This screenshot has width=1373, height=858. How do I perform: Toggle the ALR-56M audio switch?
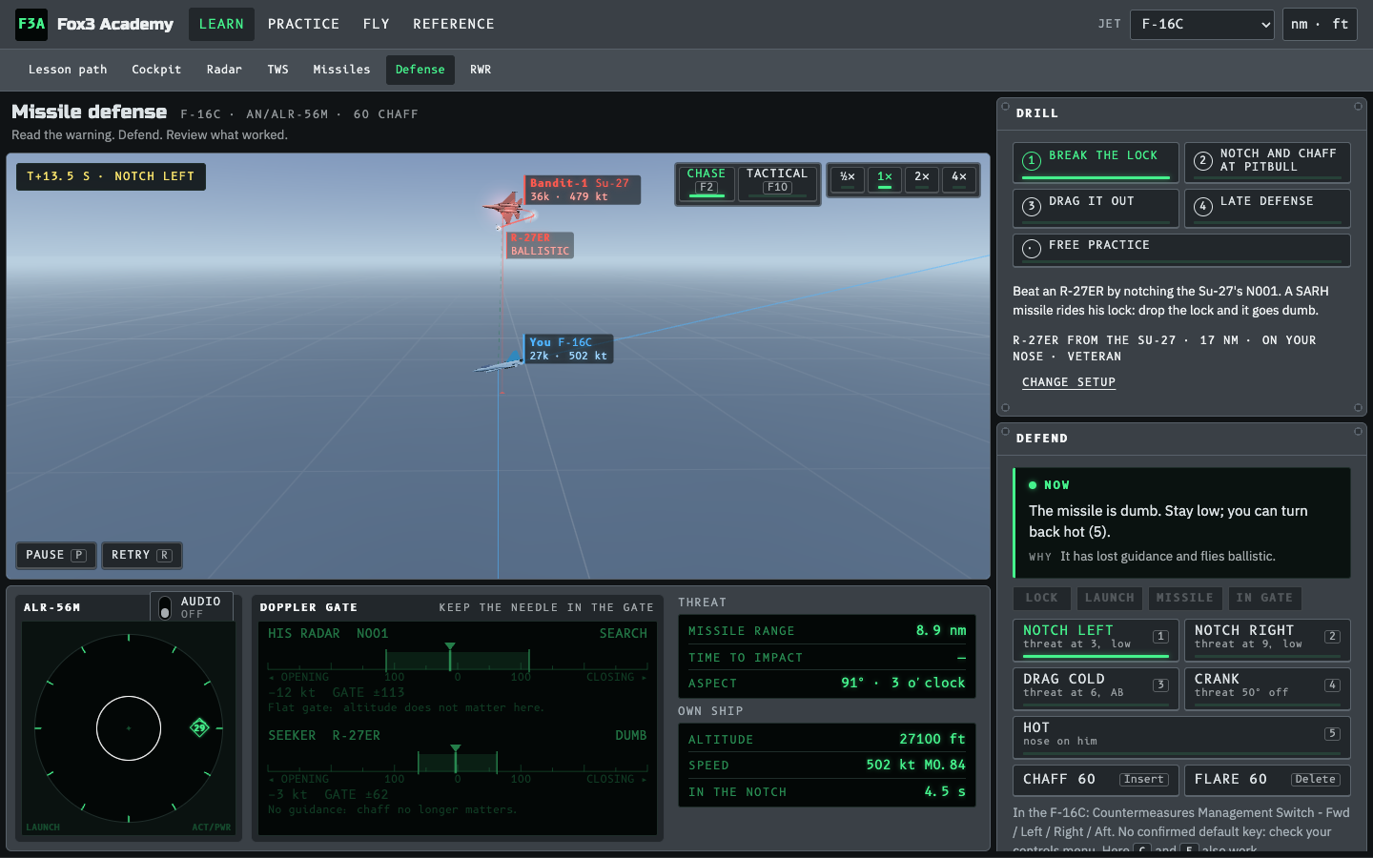point(165,607)
